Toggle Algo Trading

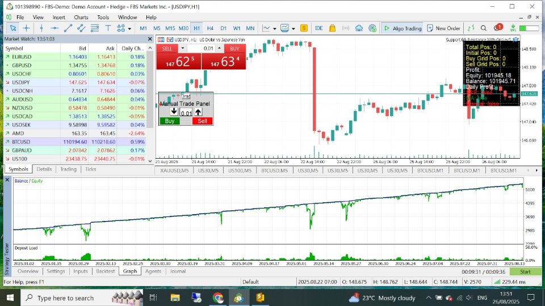pos(402,28)
